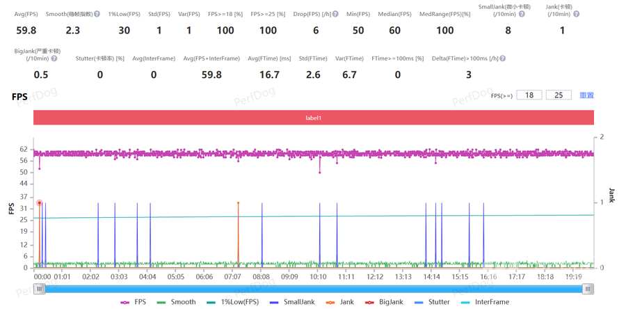Viewport: 626px width, 309px height.
Task: Toggle Stutter series in legend
Action: 432,302
